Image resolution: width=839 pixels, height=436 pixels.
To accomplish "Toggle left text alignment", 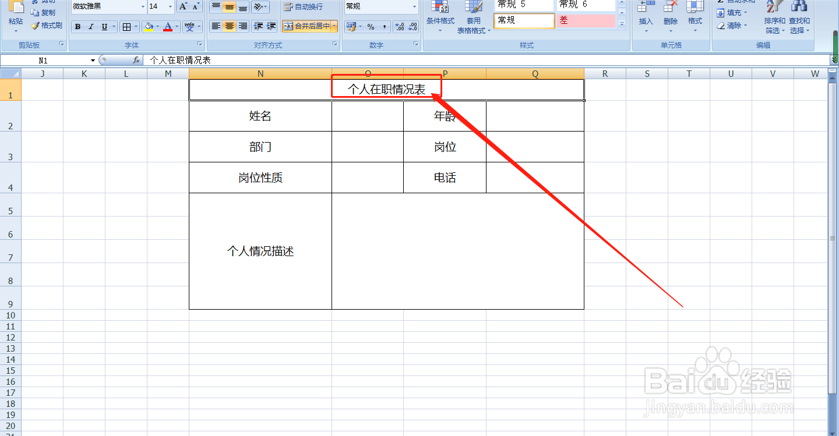I will tap(216, 26).
